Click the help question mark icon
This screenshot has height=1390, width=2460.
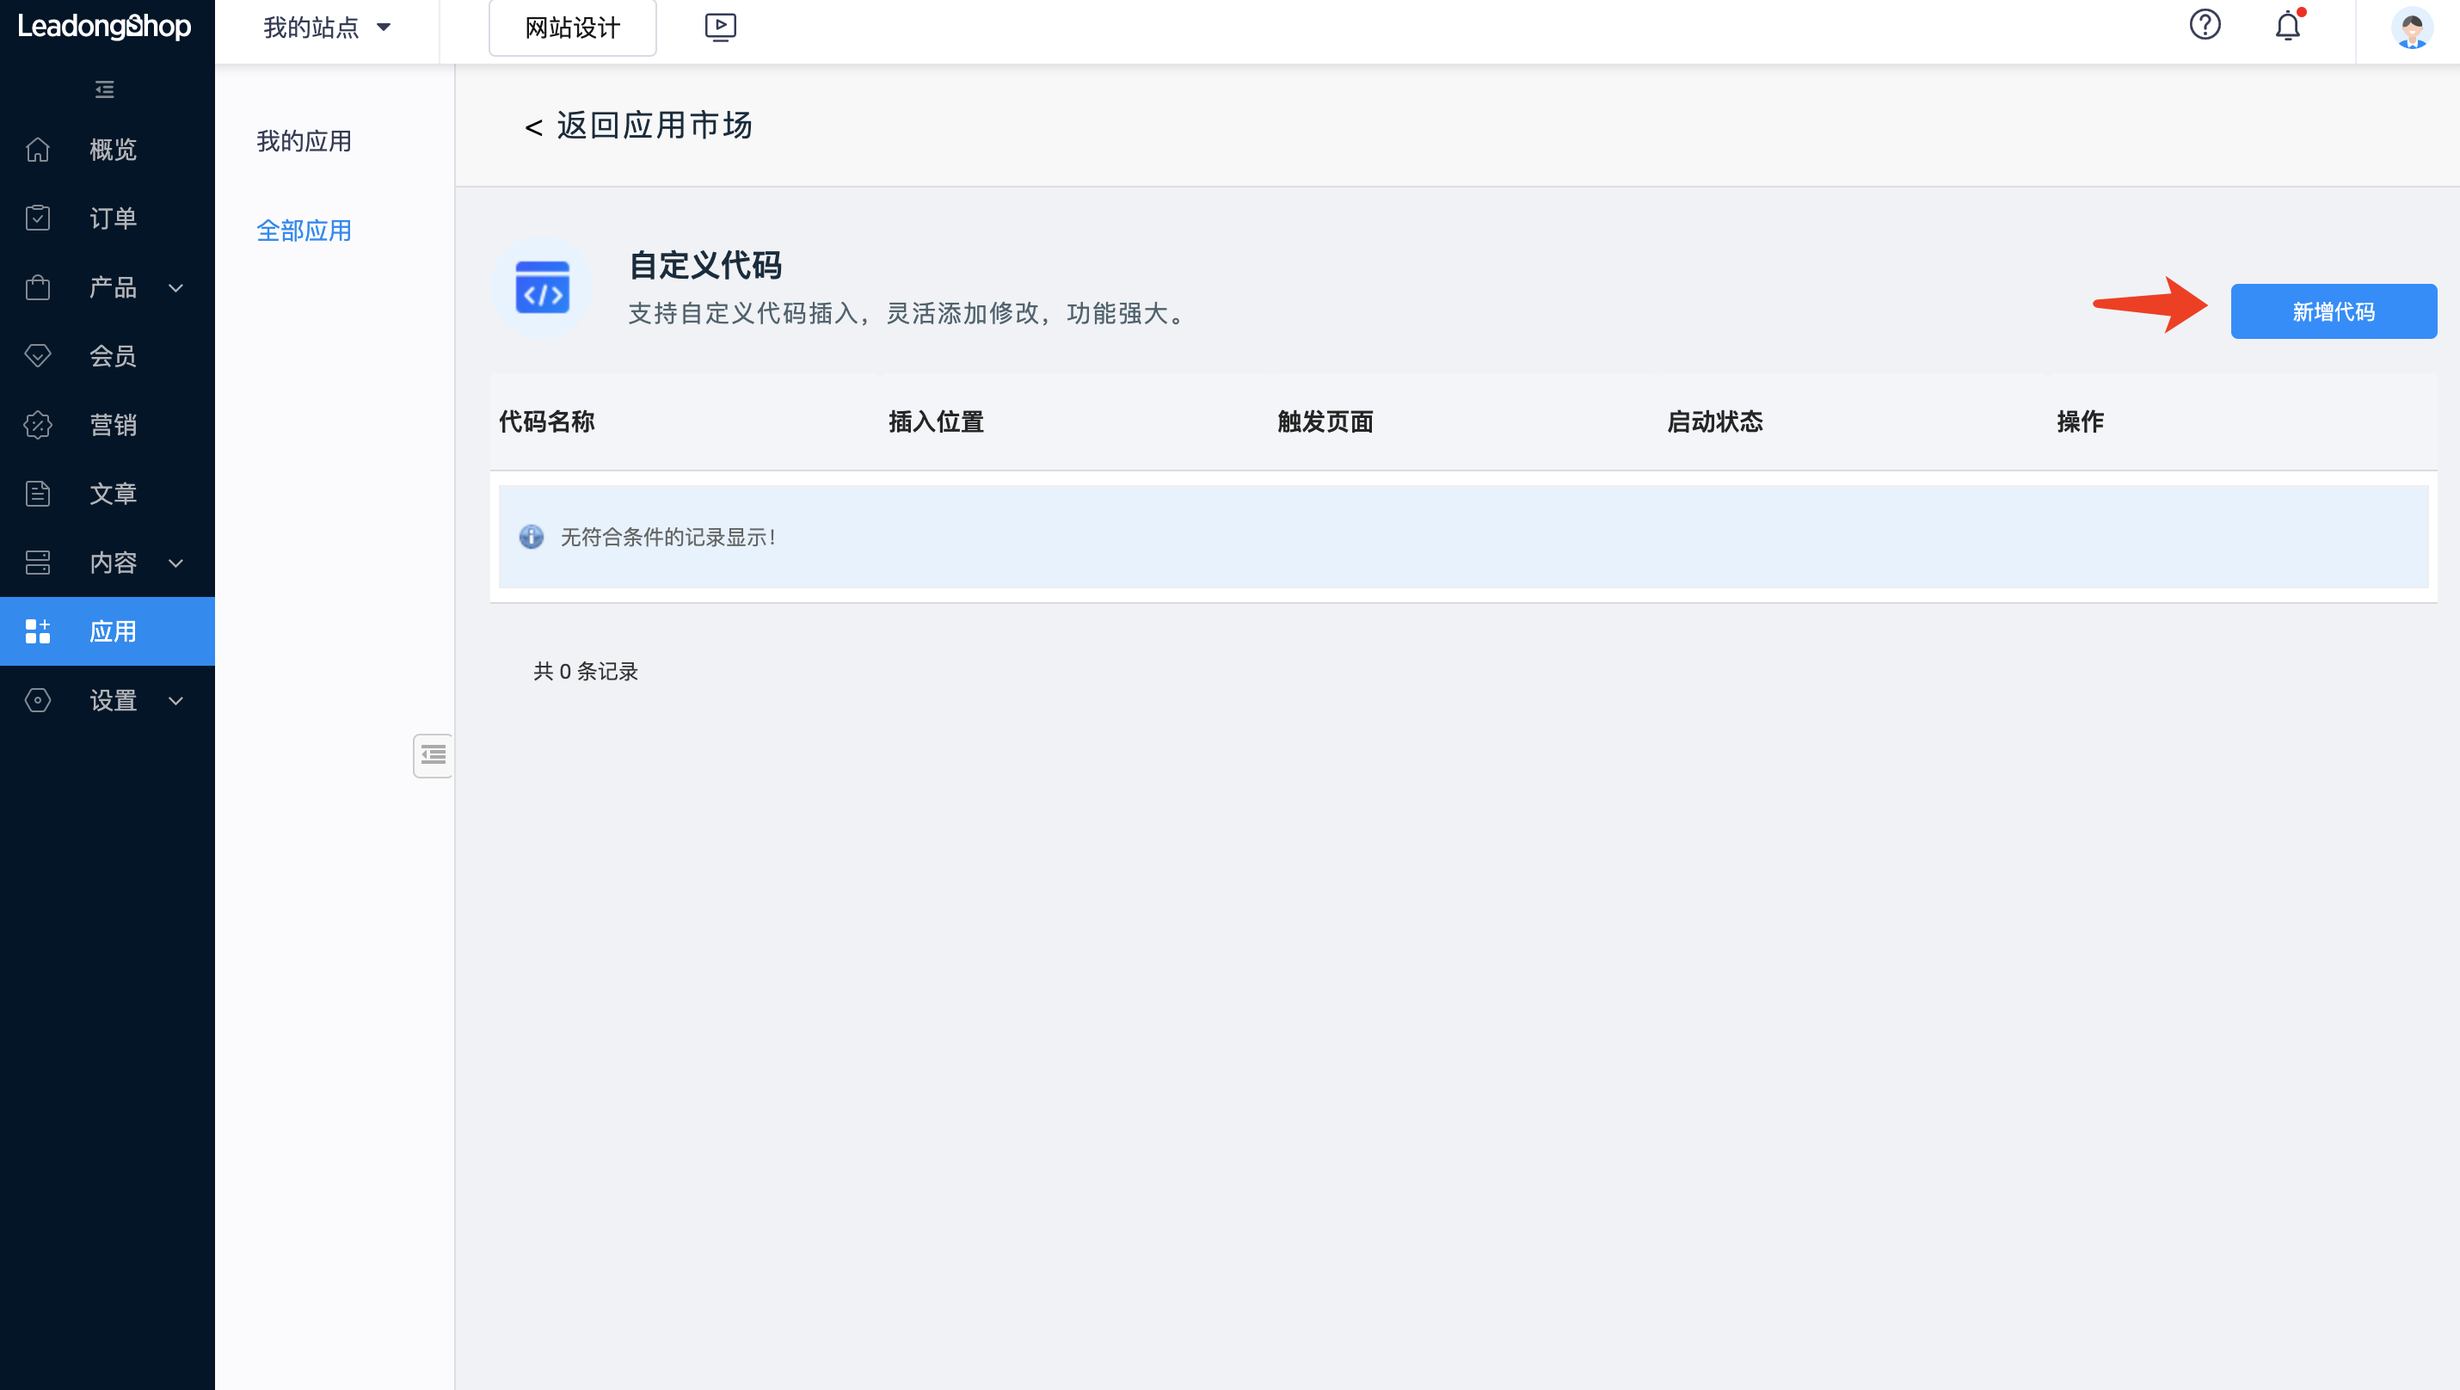pyautogui.click(x=2204, y=25)
